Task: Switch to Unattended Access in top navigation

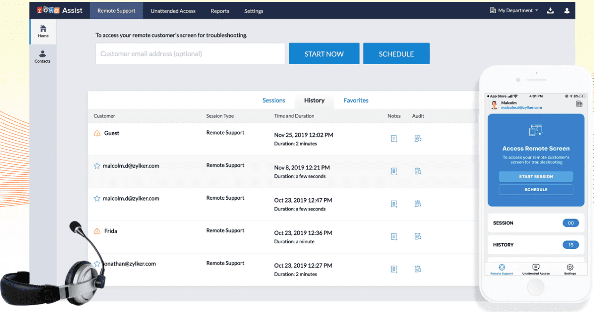Action: pyautogui.click(x=173, y=11)
